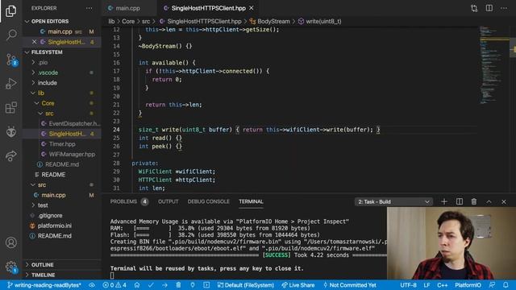Change C++ language mode
The image size is (516, 290).
[443, 285]
